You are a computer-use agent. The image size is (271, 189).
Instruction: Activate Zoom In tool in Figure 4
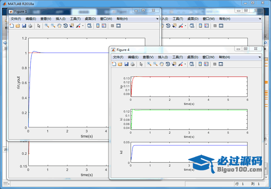click(149, 64)
